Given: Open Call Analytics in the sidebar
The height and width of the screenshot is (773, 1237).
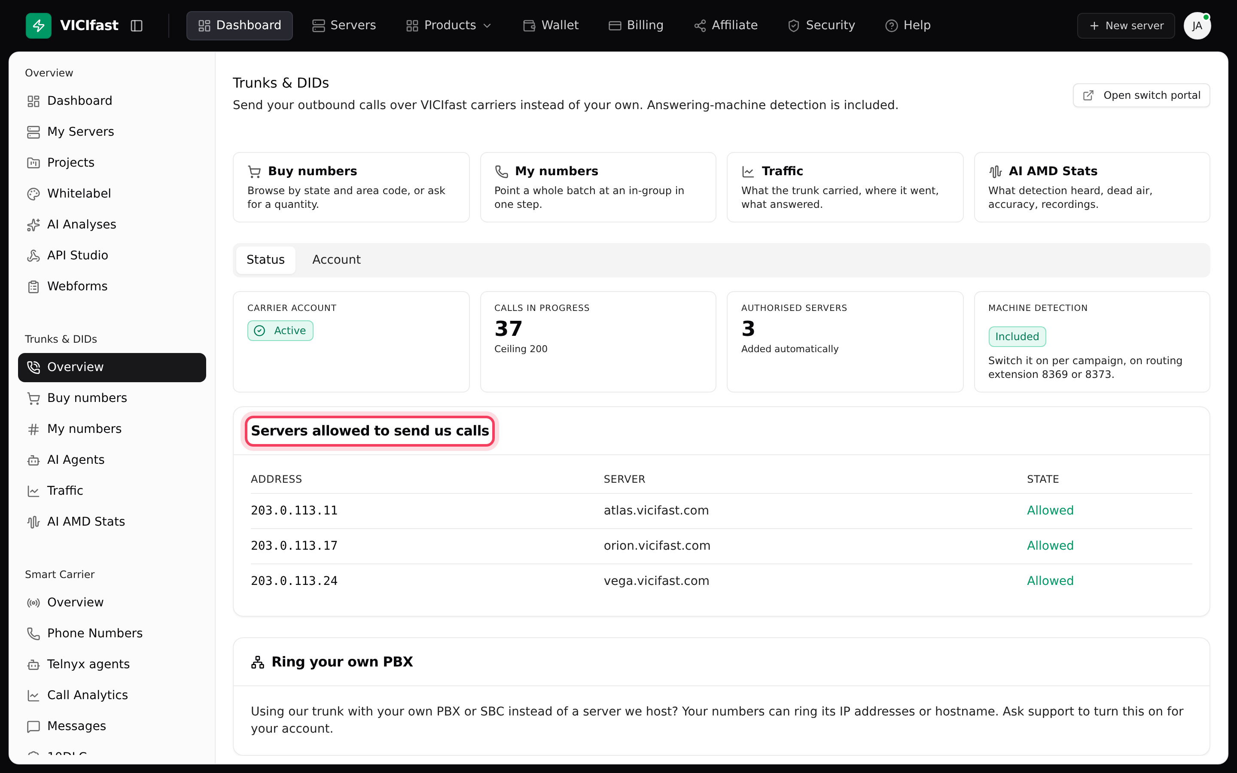Looking at the screenshot, I should 112,695.
